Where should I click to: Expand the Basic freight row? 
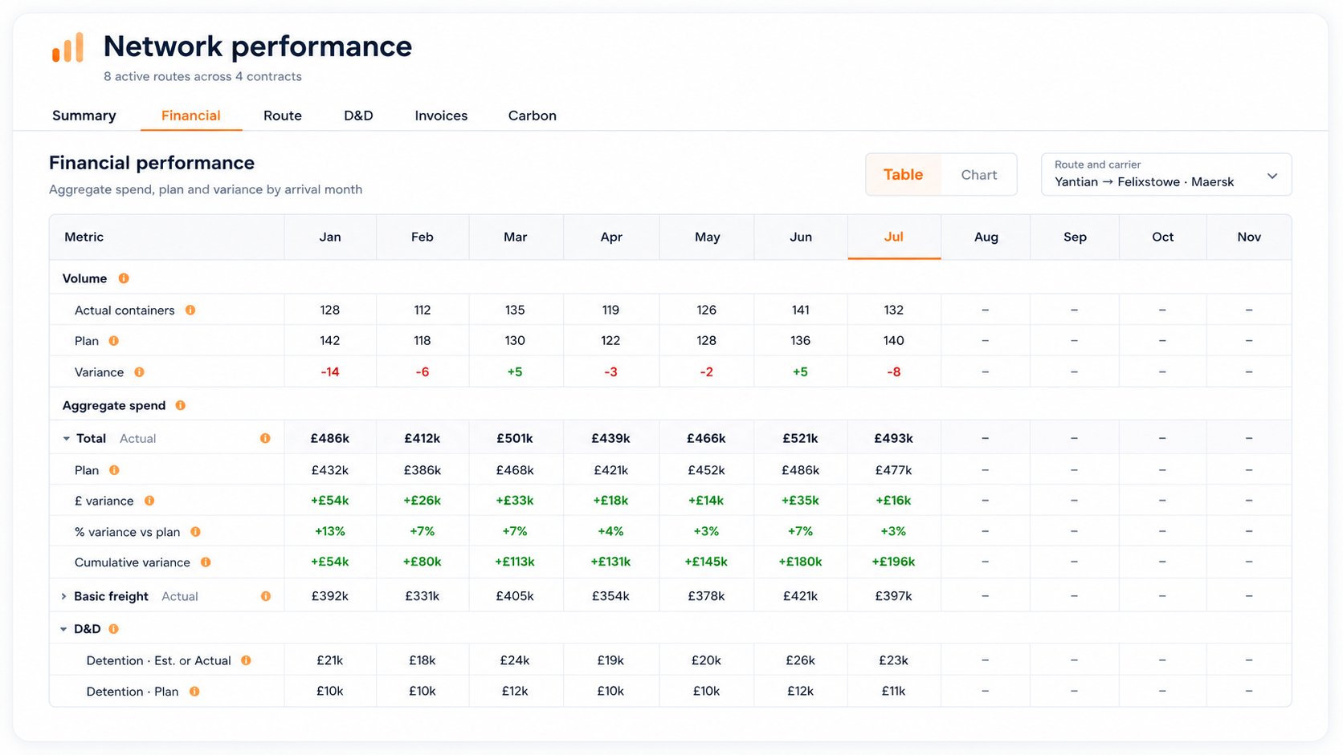click(x=63, y=596)
